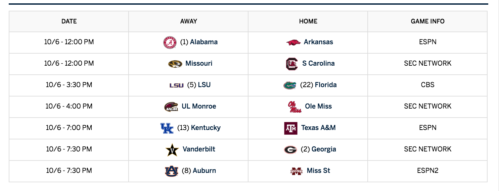499x191 pixels.
Task: Click the Vanderbilt star logo
Action: [172, 149]
